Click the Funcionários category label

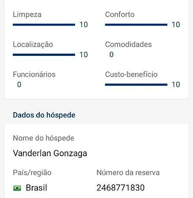pyautogui.click(x=34, y=74)
